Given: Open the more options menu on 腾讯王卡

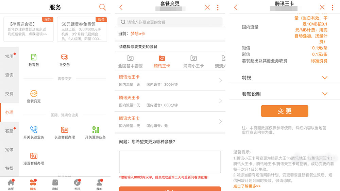Looking at the screenshot, I should coord(333,7).
